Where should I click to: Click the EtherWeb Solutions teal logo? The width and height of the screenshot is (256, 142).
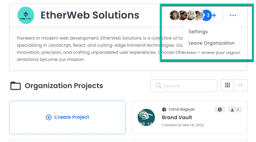point(26,15)
